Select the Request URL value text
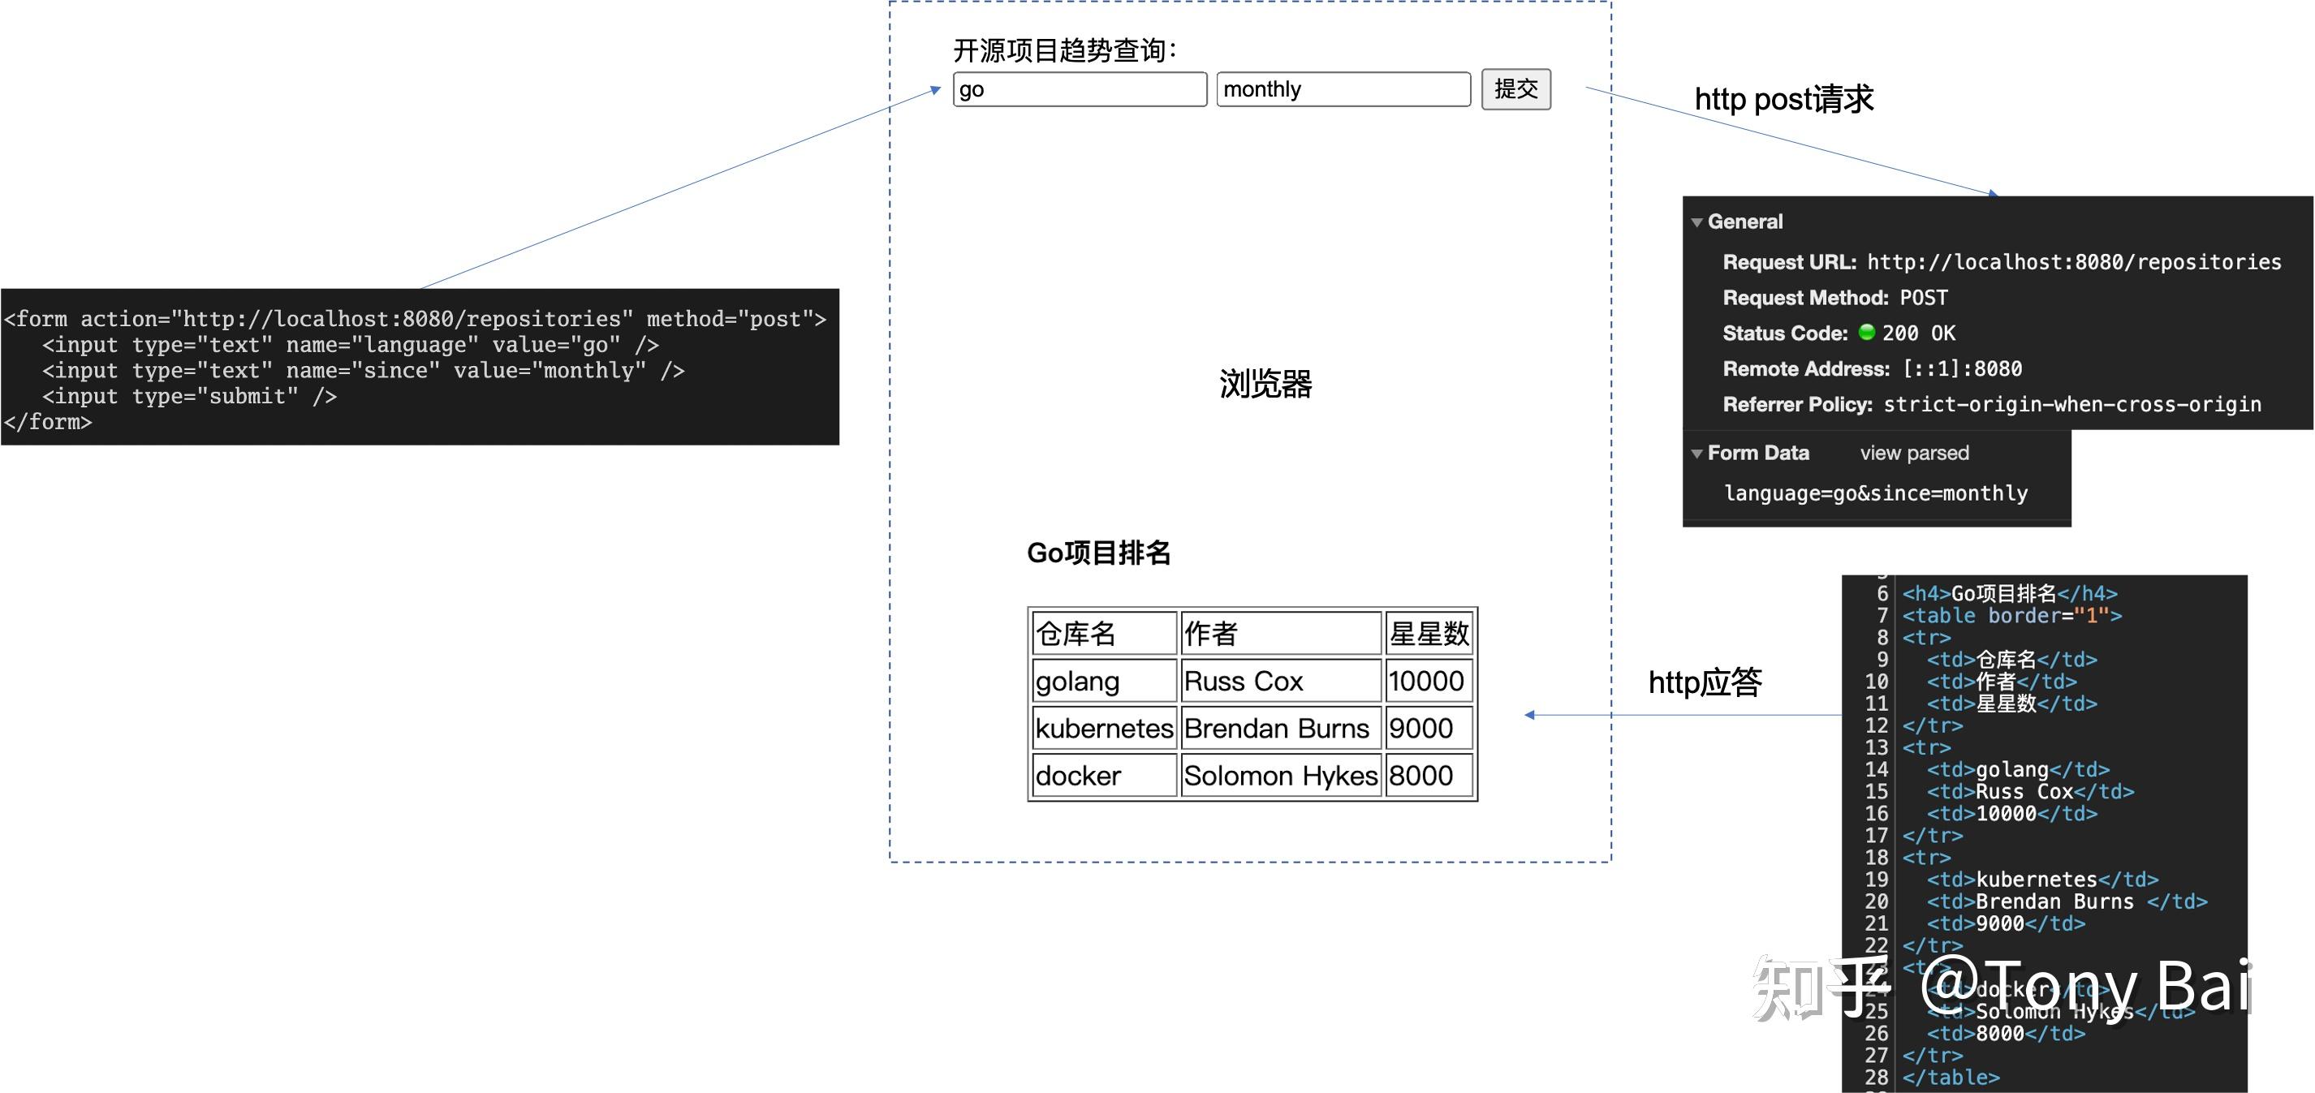2315x1093 pixels. (x=2074, y=262)
